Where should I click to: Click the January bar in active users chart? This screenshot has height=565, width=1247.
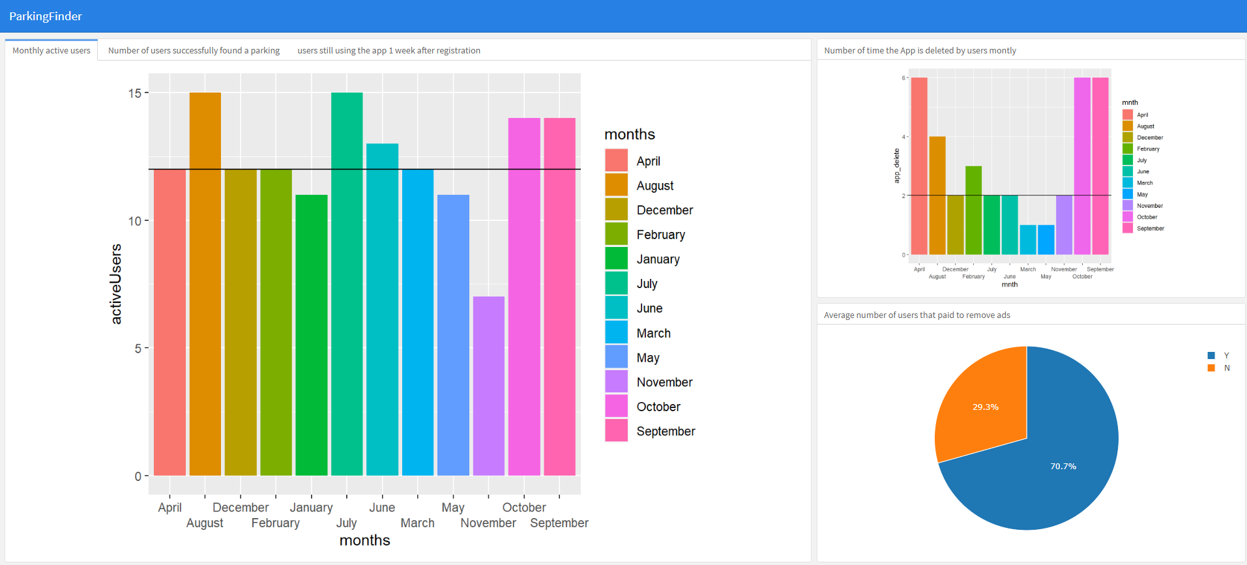tap(312, 335)
